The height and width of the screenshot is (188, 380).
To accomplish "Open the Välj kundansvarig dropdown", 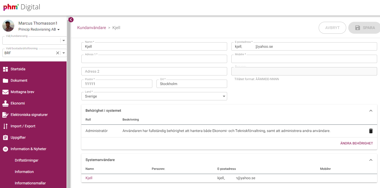I will pyautogui.click(x=64, y=40).
